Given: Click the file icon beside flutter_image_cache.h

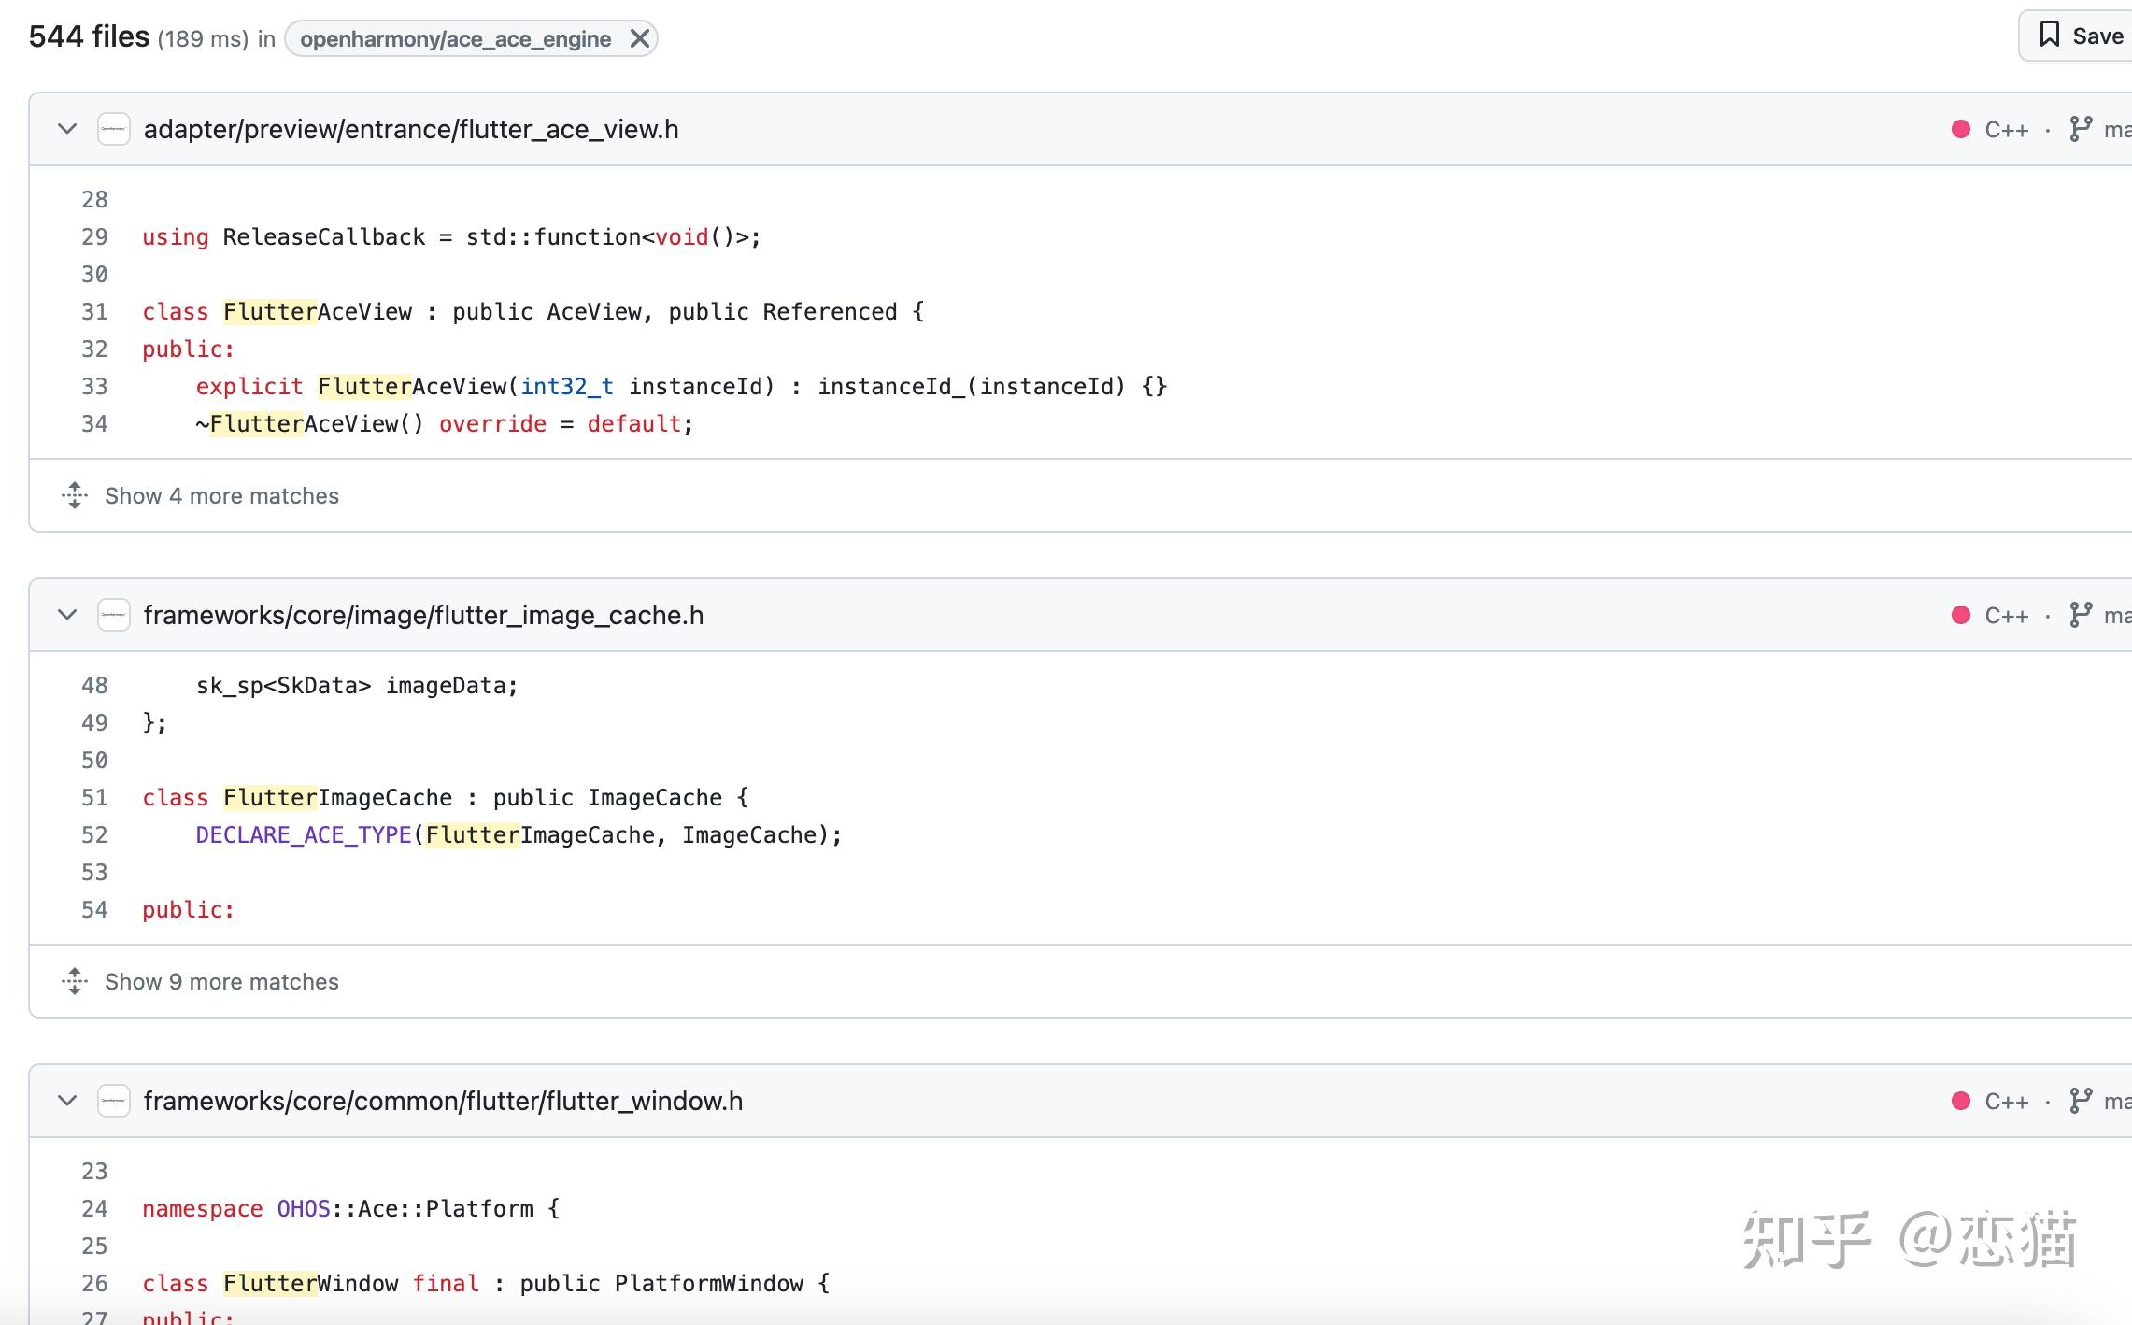Looking at the screenshot, I should [x=114, y=615].
